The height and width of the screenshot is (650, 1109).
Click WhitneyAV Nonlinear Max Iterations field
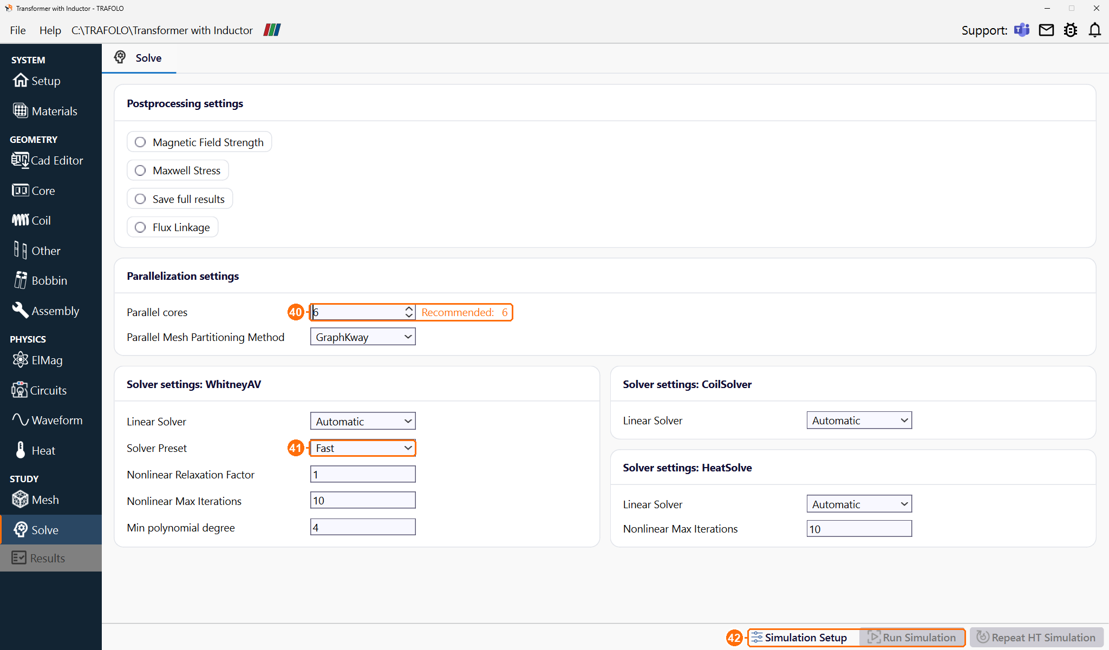(x=363, y=500)
